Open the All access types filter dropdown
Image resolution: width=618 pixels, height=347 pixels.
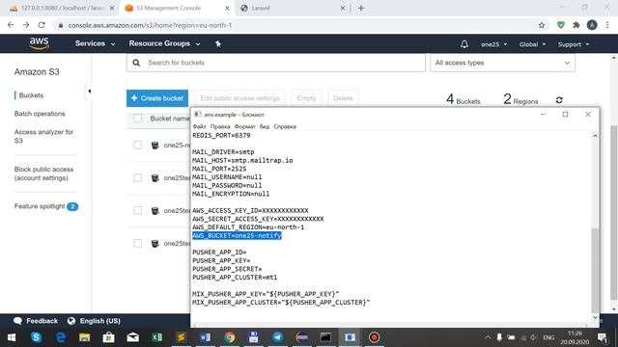coord(502,63)
